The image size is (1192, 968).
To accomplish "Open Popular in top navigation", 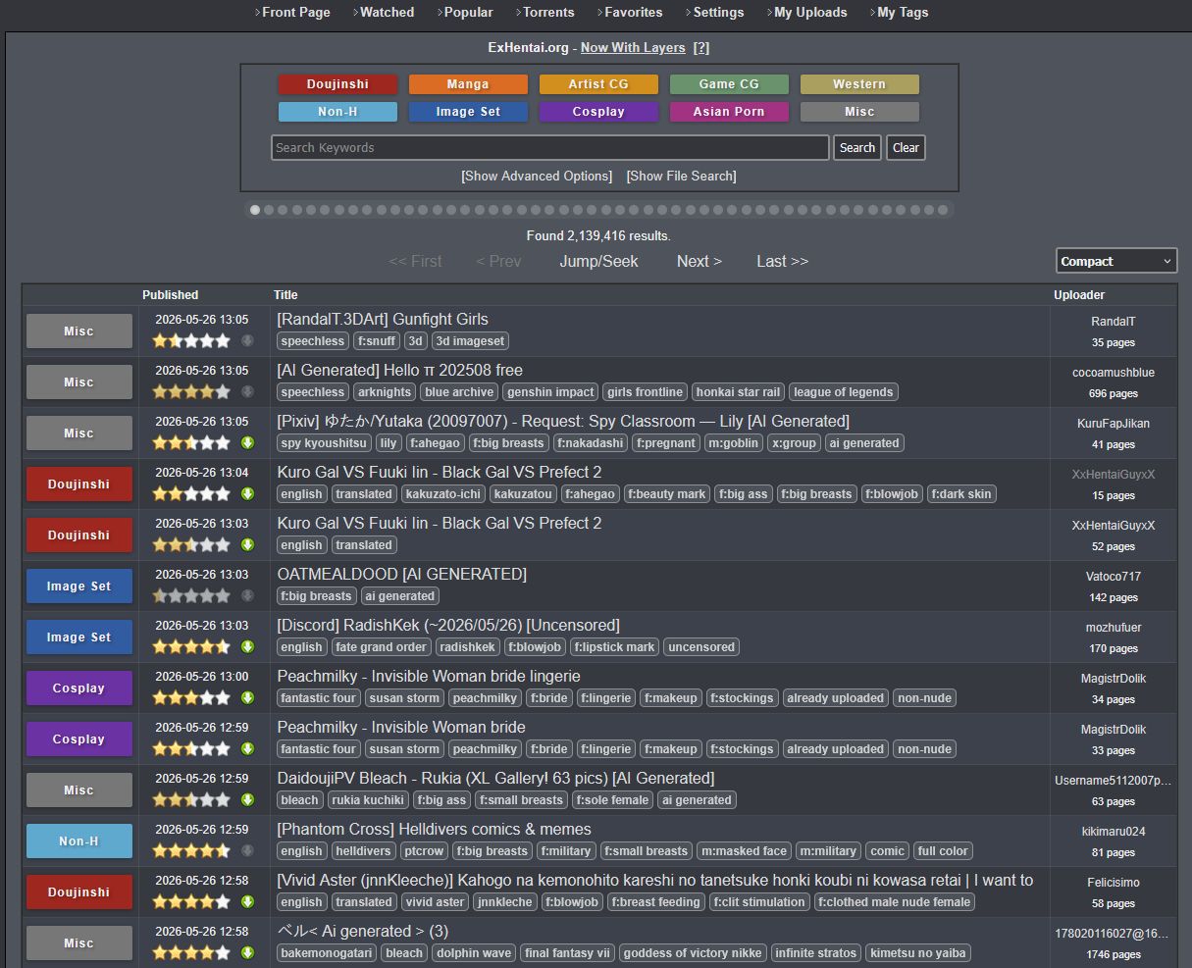I will 468,13.
